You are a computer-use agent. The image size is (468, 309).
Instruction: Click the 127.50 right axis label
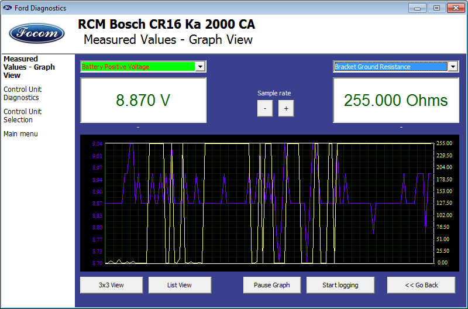click(x=444, y=203)
